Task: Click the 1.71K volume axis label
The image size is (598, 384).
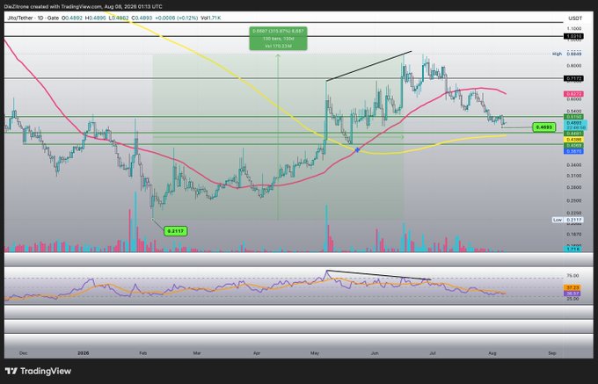Action: click(x=573, y=249)
